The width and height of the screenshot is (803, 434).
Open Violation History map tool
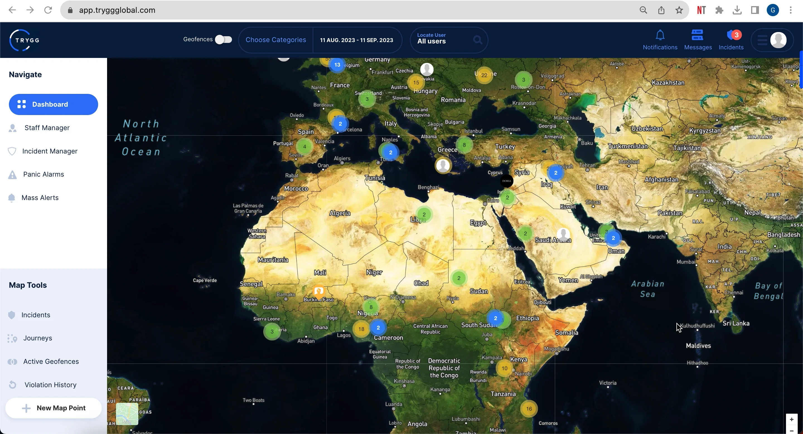coord(50,385)
